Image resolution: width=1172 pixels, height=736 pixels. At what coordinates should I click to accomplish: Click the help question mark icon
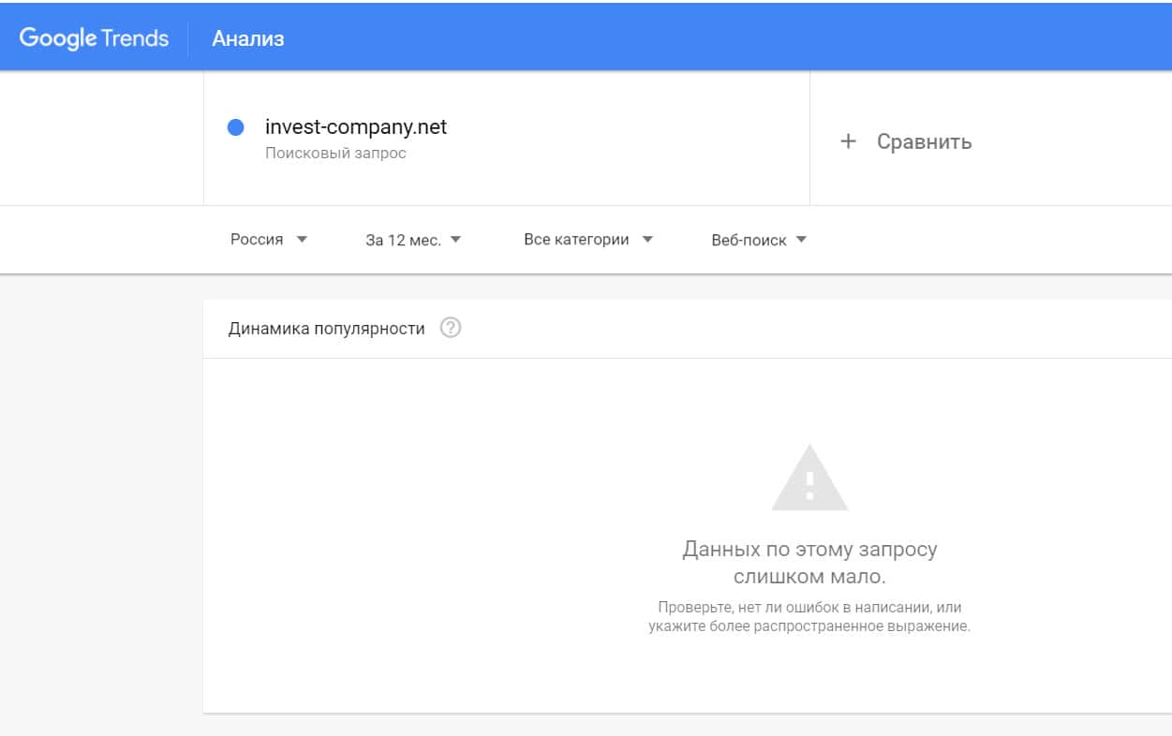coord(451,329)
